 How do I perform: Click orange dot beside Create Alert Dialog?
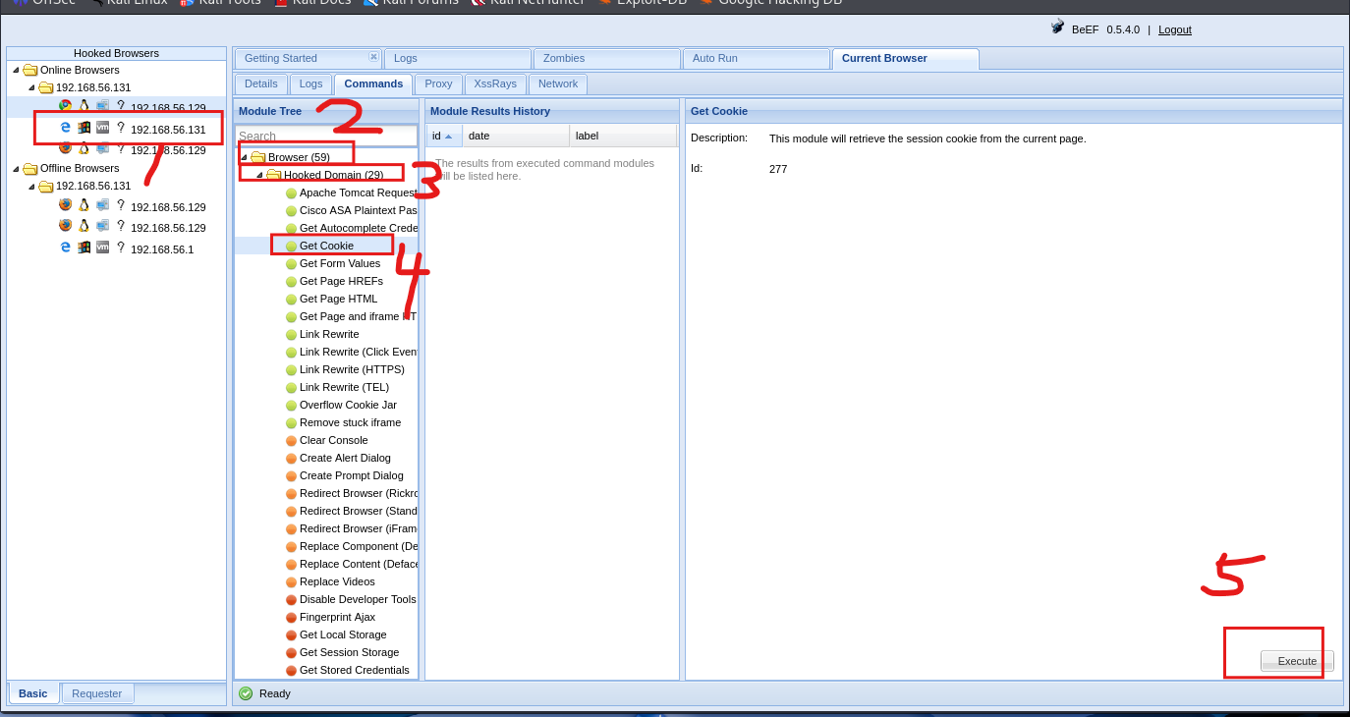click(x=291, y=458)
